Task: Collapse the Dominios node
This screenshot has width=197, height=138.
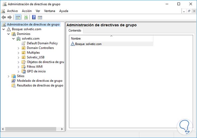Action: [x=9, y=34]
